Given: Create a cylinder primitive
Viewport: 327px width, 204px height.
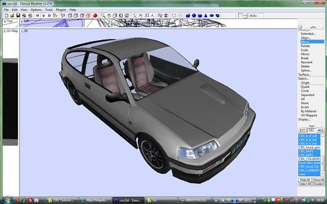Looking at the screenshot, I should tap(200, 16).
